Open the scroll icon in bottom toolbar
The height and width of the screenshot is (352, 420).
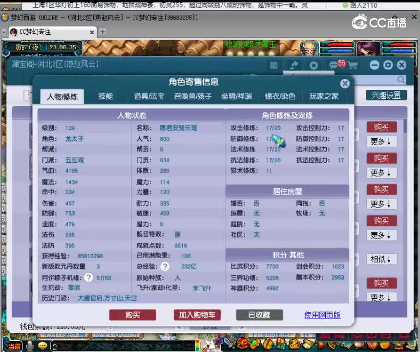point(309,344)
